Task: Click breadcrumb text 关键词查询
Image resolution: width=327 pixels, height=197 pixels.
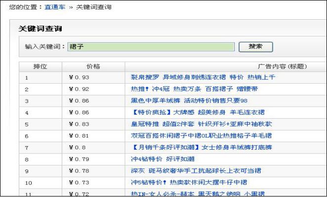Action: [94, 7]
